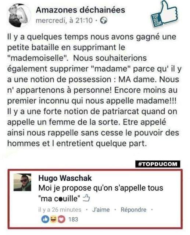Click the blue like reaction icon
This screenshot has width=190, height=235.
(45, 219)
